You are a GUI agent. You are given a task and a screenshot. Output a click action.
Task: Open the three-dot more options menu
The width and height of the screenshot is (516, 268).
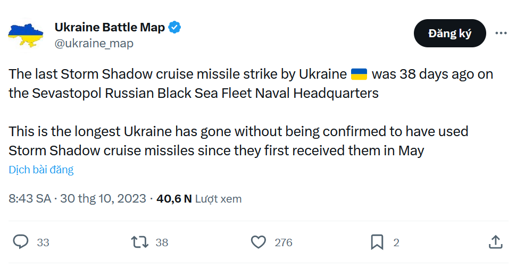(501, 33)
